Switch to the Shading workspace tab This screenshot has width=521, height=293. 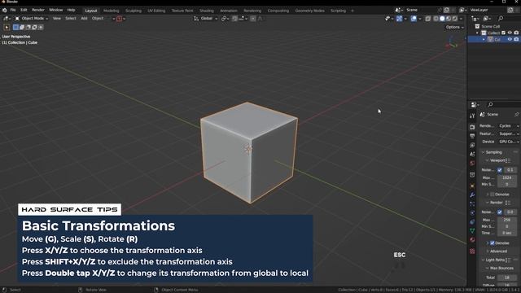click(x=206, y=11)
